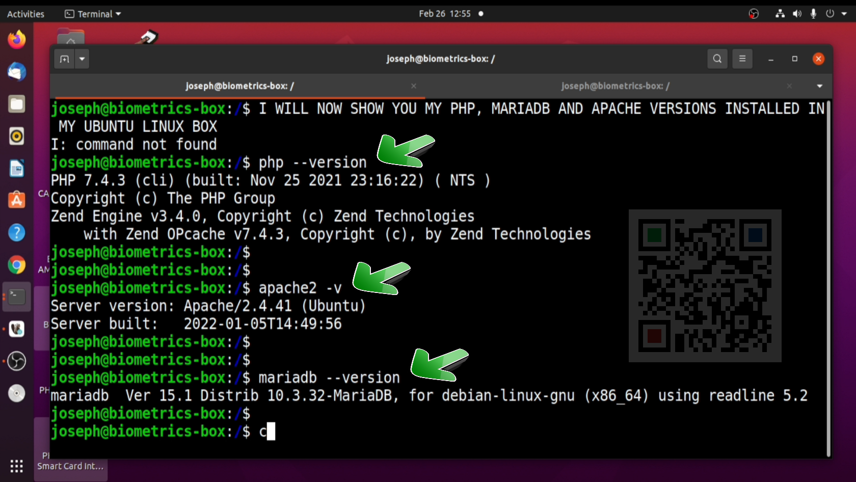Open OBS Studio from the dock
Screen dimensions: 856x482
coord(16,362)
